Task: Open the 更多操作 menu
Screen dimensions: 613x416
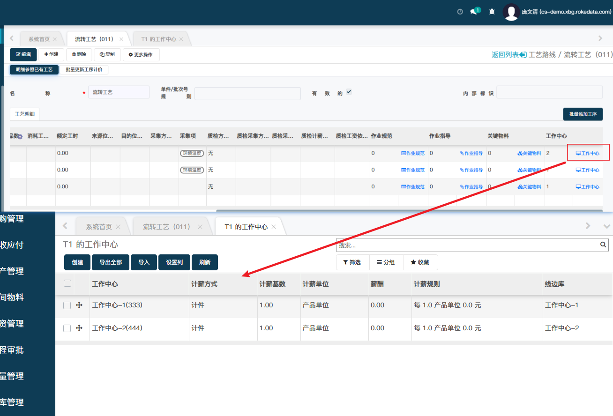Action: pyautogui.click(x=141, y=55)
